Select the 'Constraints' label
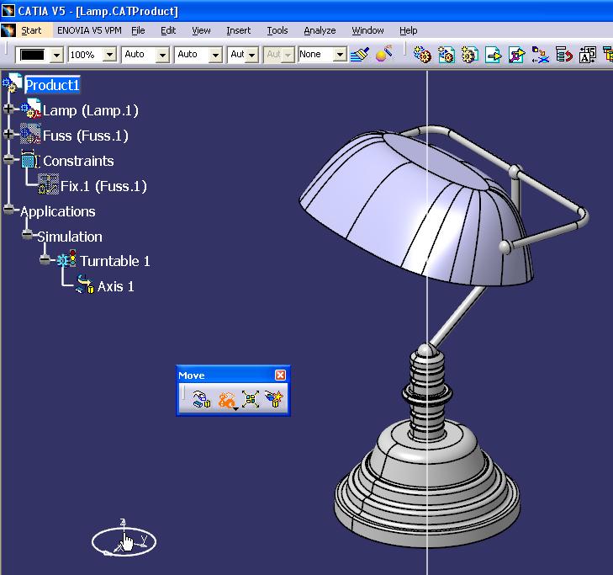613x575 pixels. tap(78, 161)
